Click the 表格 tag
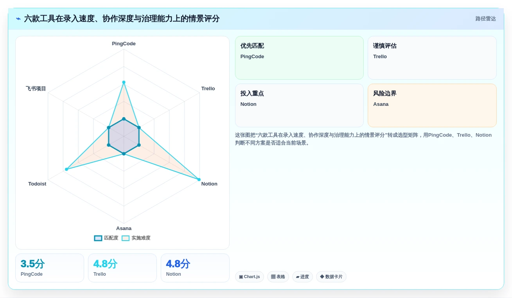Image resolution: width=512 pixels, height=298 pixels. (x=278, y=277)
